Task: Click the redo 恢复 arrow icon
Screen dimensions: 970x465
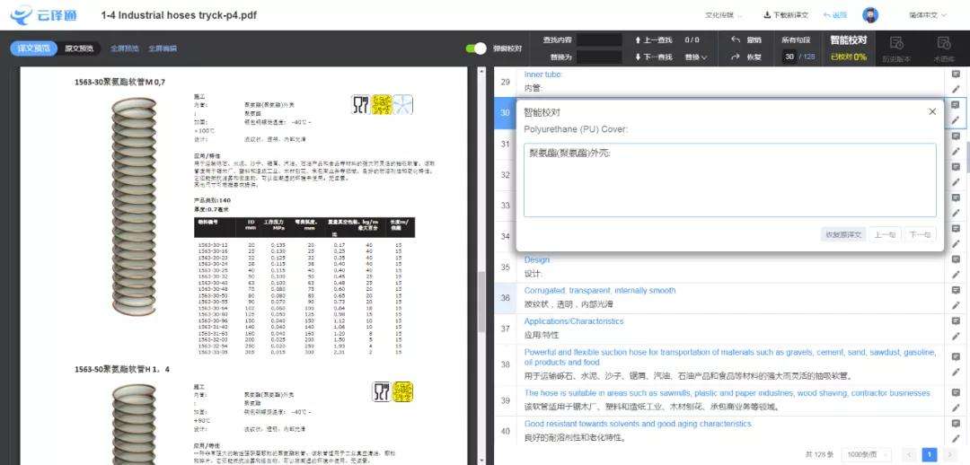Action: (x=736, y=57)
